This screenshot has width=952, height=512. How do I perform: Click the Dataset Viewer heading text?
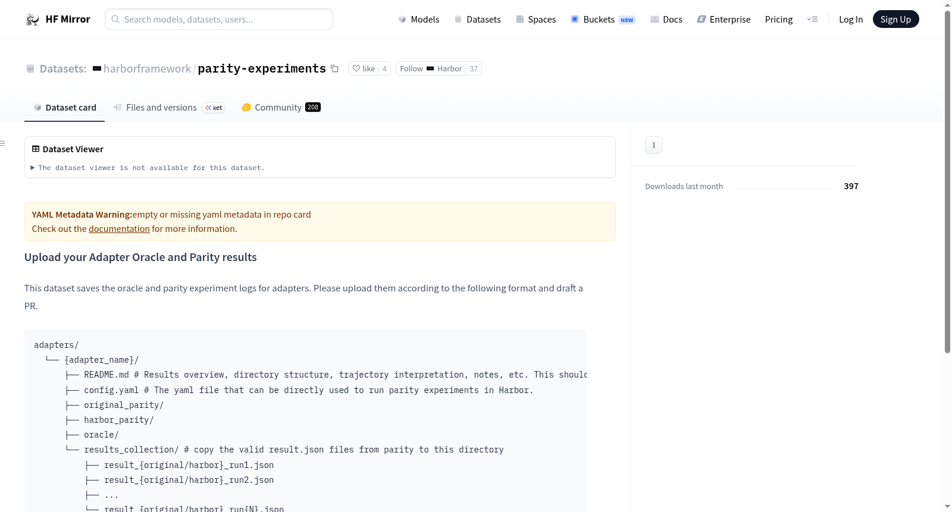click(x=73, y=149)
